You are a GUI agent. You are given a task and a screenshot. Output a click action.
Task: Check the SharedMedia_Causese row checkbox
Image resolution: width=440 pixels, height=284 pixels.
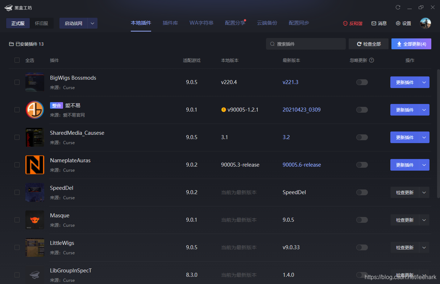point(17,137)
